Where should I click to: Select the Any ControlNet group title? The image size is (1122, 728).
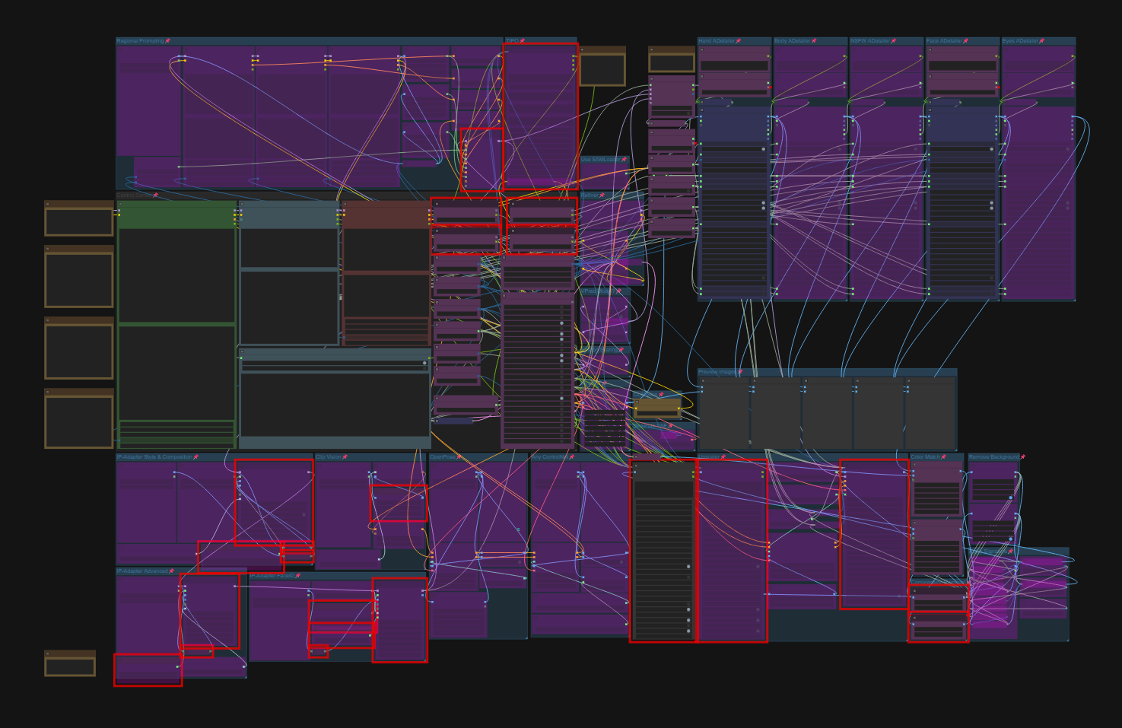click(551, 457)
